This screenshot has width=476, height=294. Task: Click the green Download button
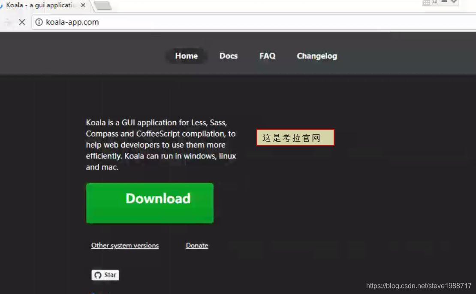(150, 203)
